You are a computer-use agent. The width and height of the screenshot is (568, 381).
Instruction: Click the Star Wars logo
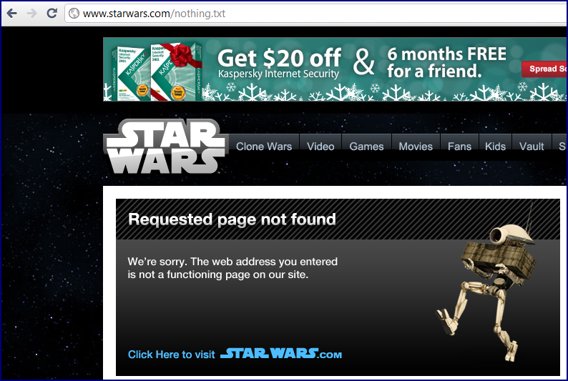click(x=165, y=146)
